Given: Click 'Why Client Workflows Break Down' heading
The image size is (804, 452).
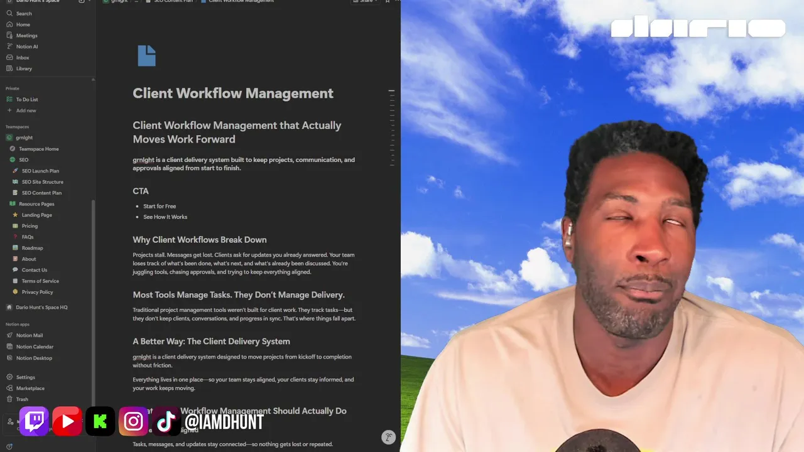Looking at the screenshot, I should click(x=200, y=240).
